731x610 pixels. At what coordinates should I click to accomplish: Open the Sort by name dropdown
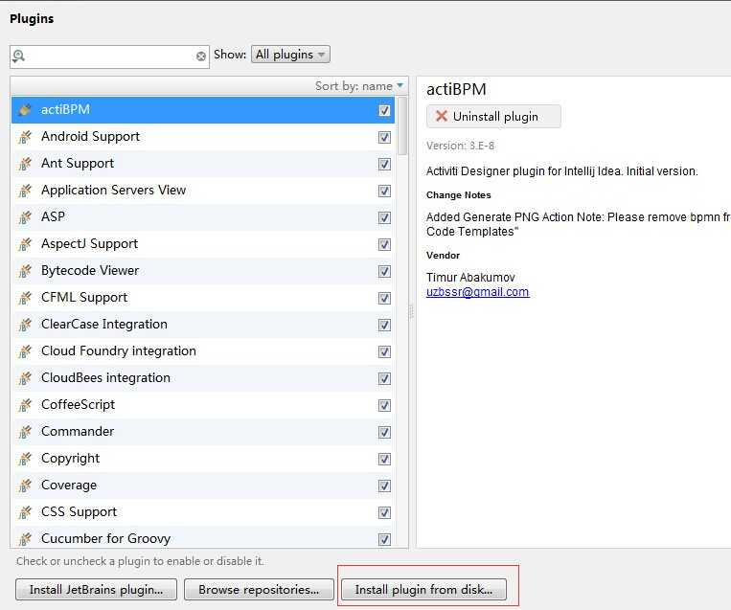(359, 86)
